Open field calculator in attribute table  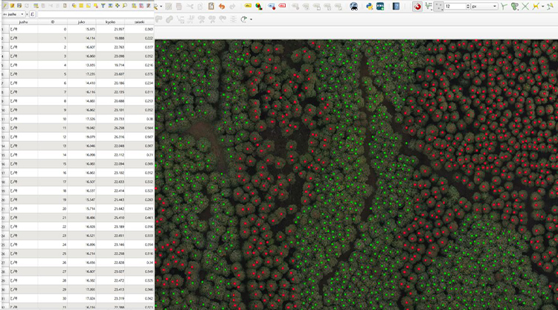pyautogui.click(x=149, y=6)
